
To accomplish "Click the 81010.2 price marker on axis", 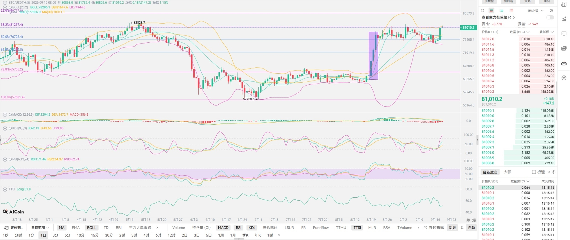I will (468, 28).
